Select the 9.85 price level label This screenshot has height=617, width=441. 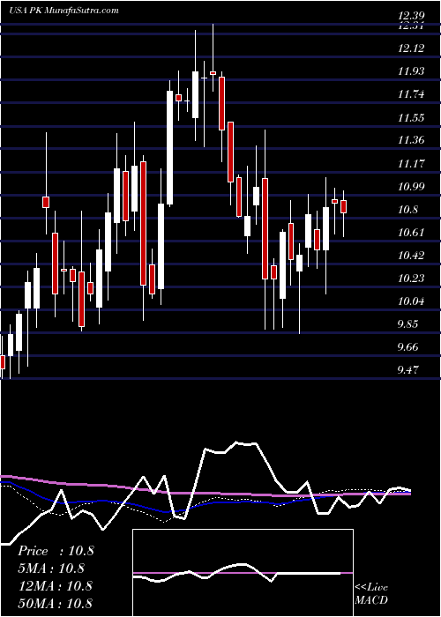(408, 324)
